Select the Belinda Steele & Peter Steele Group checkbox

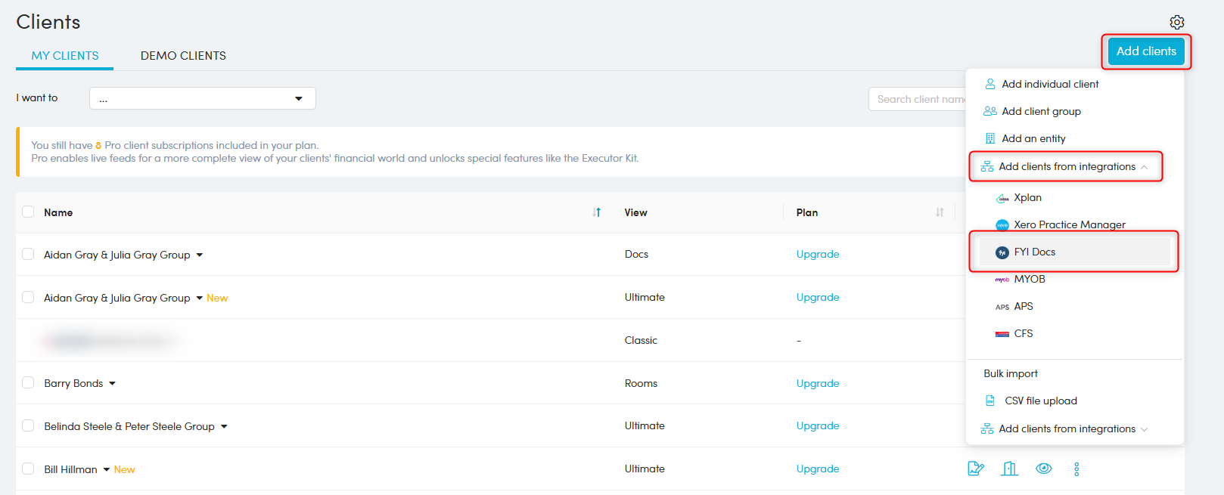pos(28,425)
